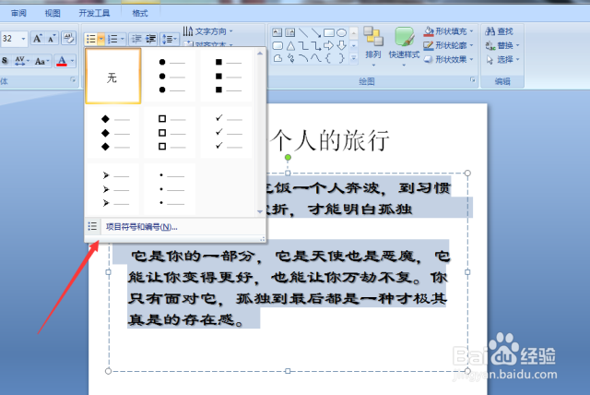The height and width of the screenshot is (395, 590).
Task: Select the straight line shape
Action: pos(303,32)
